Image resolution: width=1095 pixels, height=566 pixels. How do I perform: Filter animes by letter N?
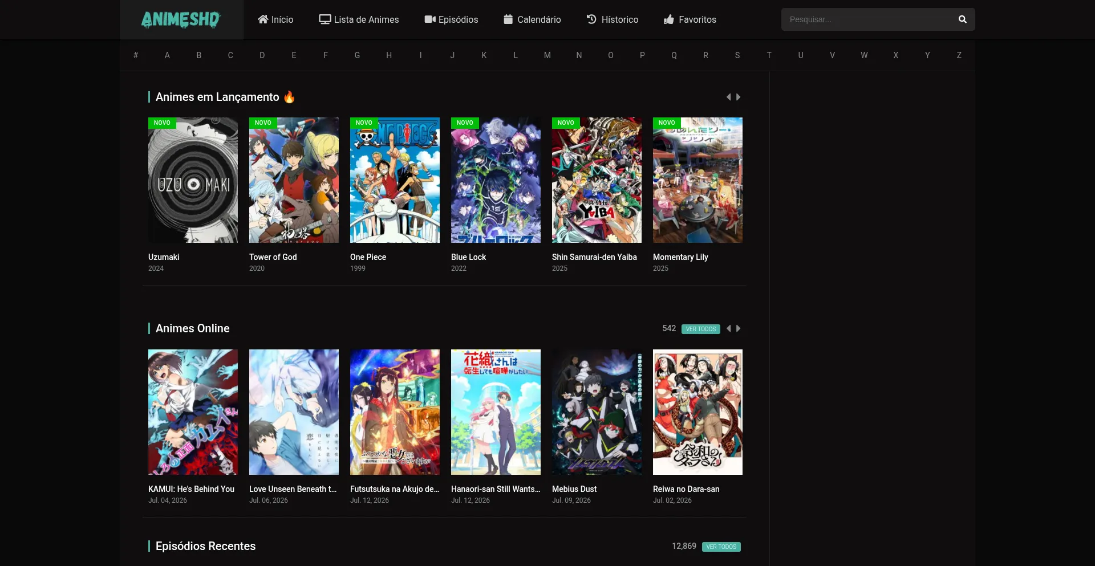coord(579,55)
